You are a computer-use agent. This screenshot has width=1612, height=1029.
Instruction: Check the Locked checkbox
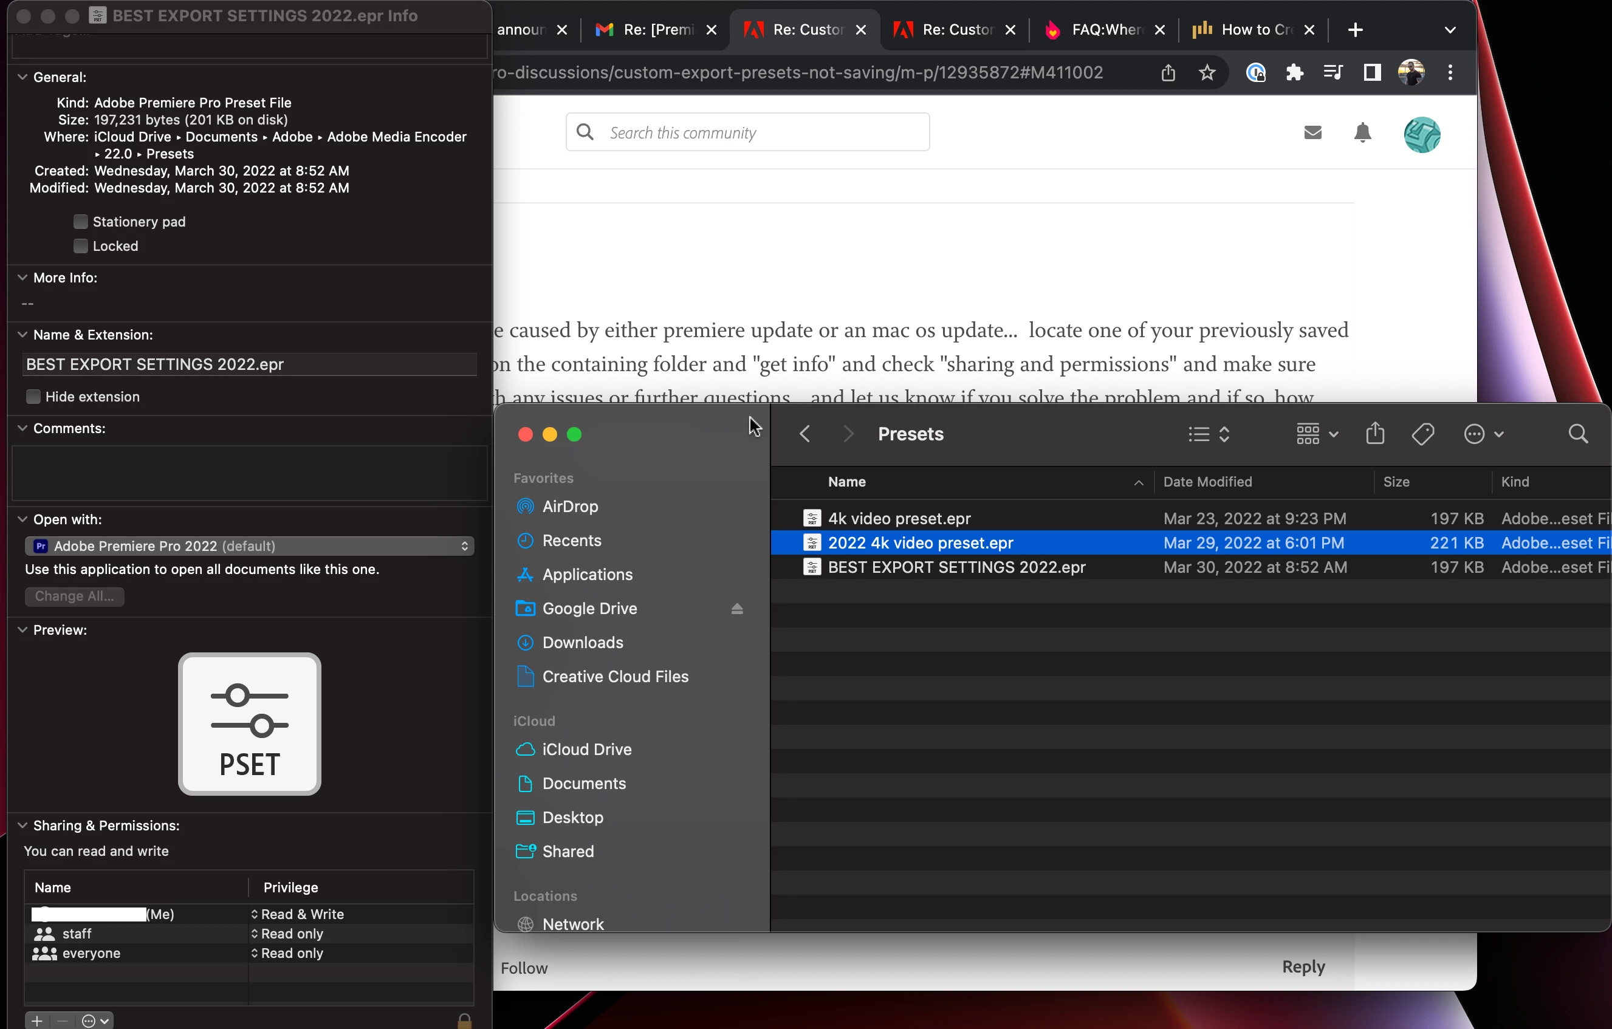pos(80,246)
